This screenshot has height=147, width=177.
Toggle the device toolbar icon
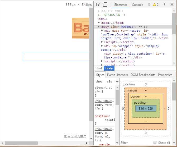pyautogui.click(x=105, y=5)
